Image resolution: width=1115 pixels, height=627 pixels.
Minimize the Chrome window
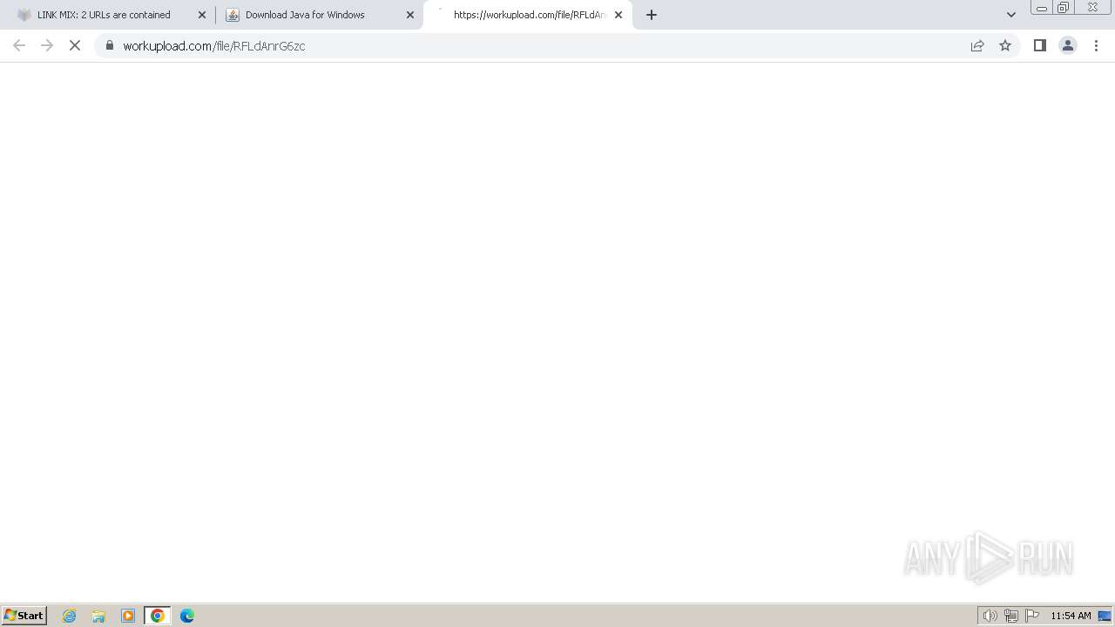coord(1042,8)
